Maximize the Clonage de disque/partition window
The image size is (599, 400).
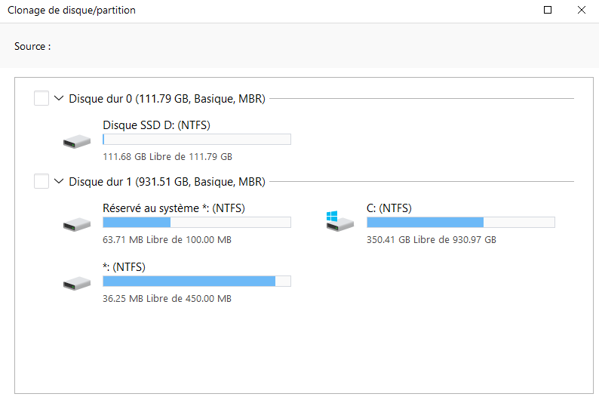coord(548,11)
